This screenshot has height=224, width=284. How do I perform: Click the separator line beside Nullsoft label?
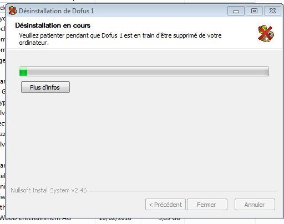[x=183, y=191]
